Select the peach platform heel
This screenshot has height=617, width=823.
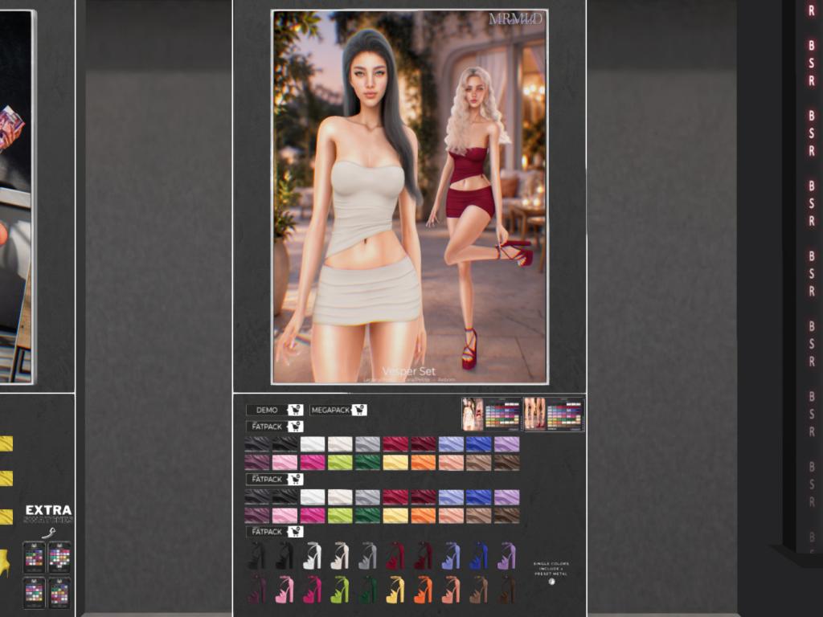[452, 589]
